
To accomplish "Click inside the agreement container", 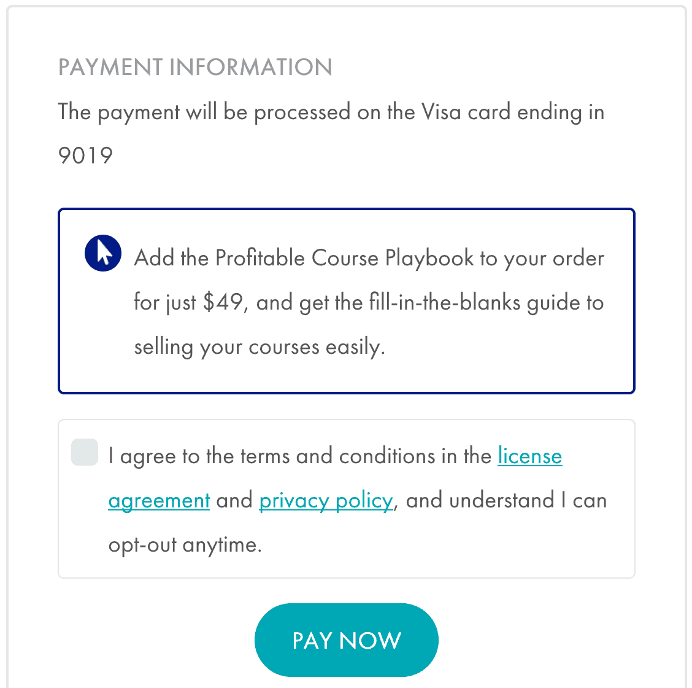I will pyautogui.click(x=346, y=498).
